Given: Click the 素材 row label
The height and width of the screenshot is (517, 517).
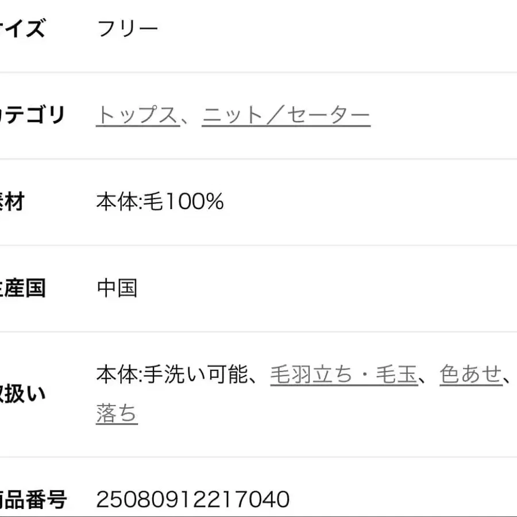Looking at the screenshot, I should tap(13, 202).
